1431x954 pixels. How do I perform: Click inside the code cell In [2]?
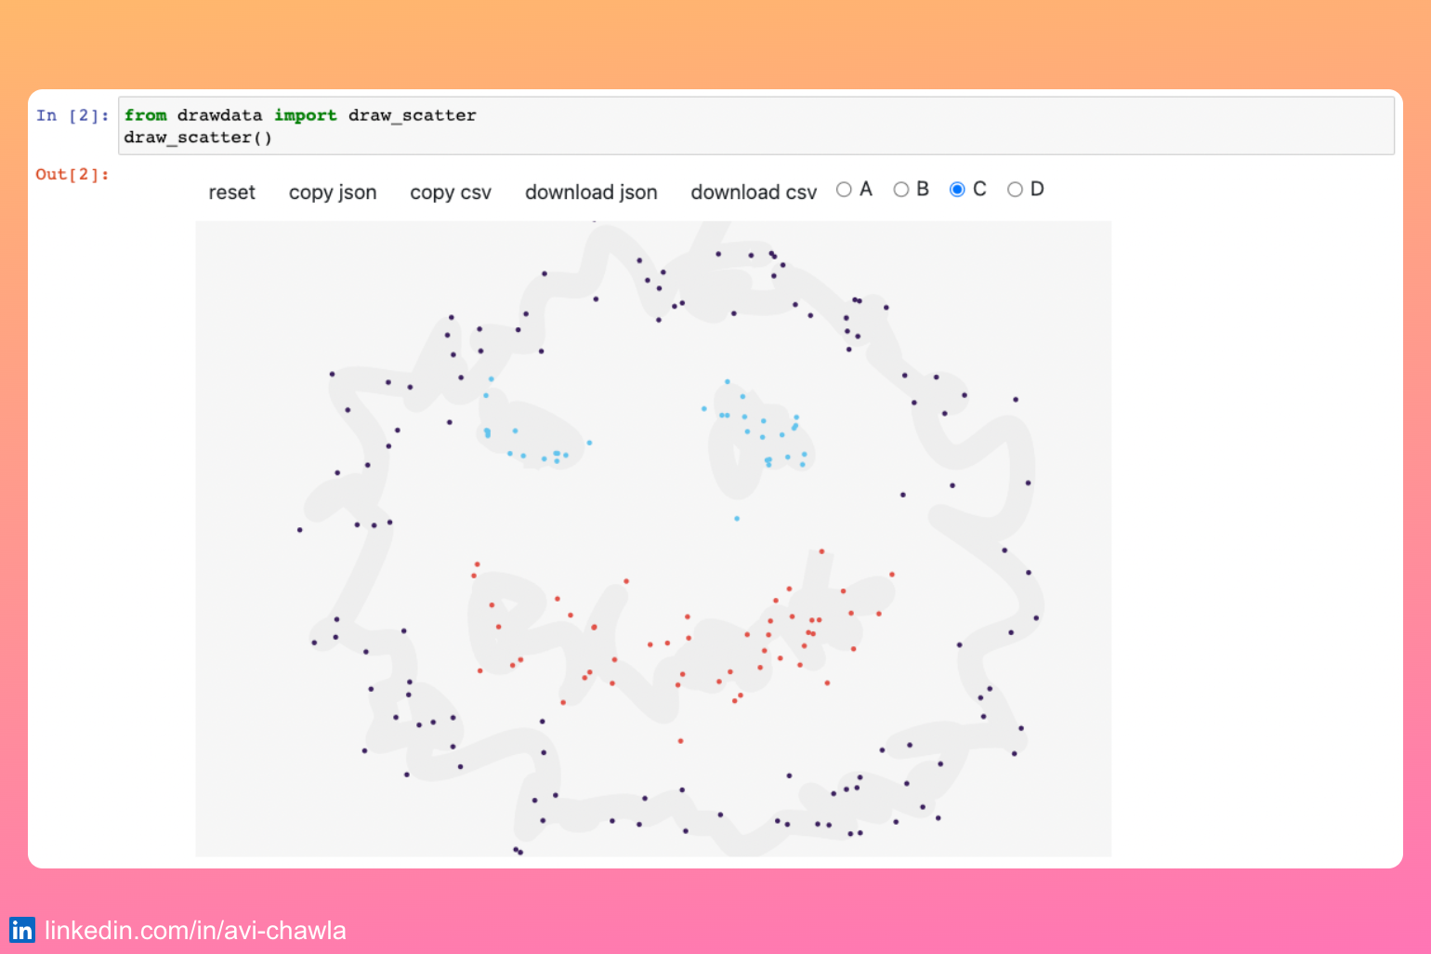[x=372, y=126]
